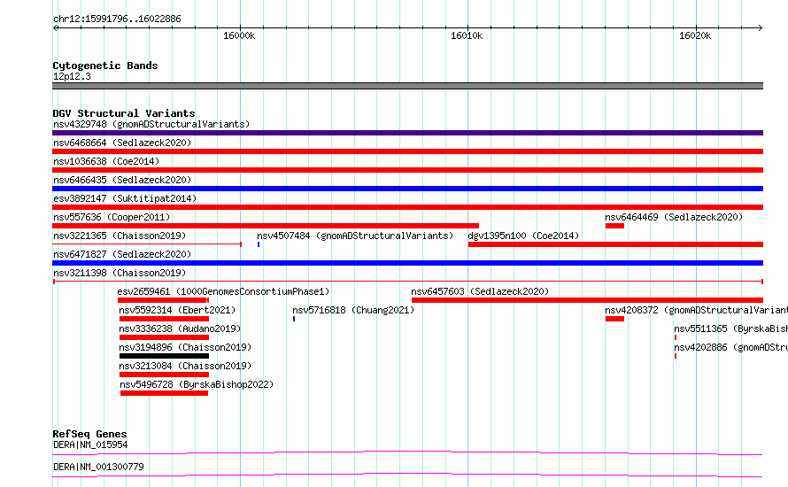
Task: Click nsv6464469 (Sedlazeck2020) label
Action: coord(674,217)
